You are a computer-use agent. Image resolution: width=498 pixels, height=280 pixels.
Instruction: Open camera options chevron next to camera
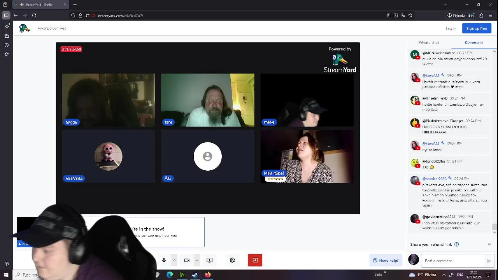click(x=197, y=260)
